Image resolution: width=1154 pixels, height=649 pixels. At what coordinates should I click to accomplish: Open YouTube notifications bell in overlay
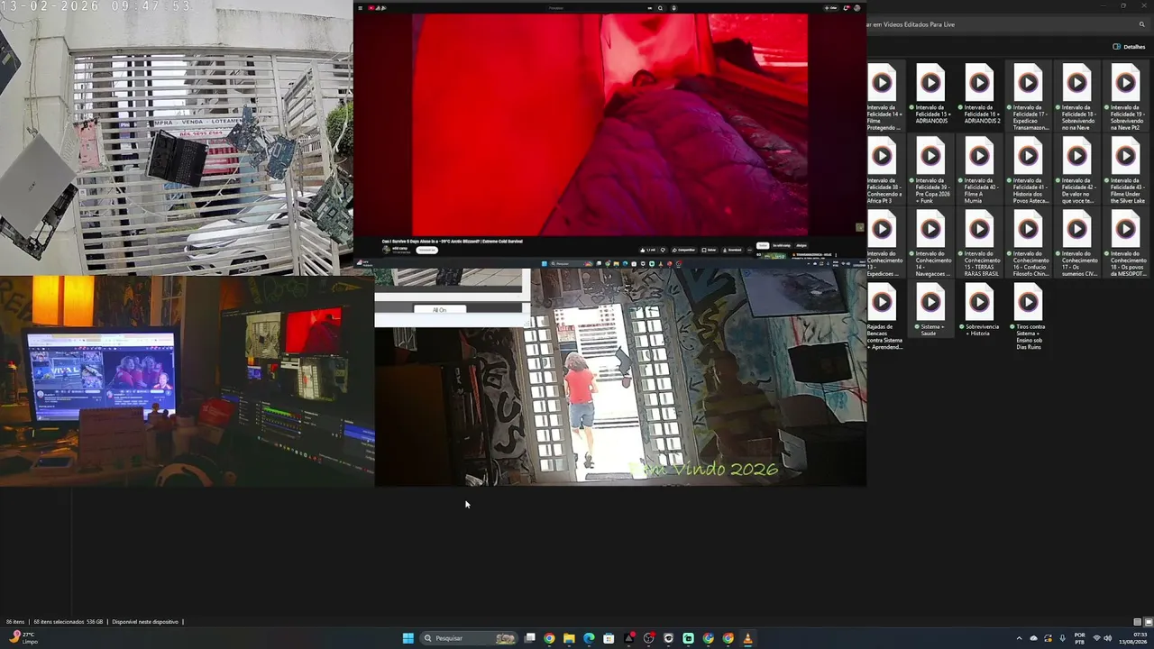point(847,8)
